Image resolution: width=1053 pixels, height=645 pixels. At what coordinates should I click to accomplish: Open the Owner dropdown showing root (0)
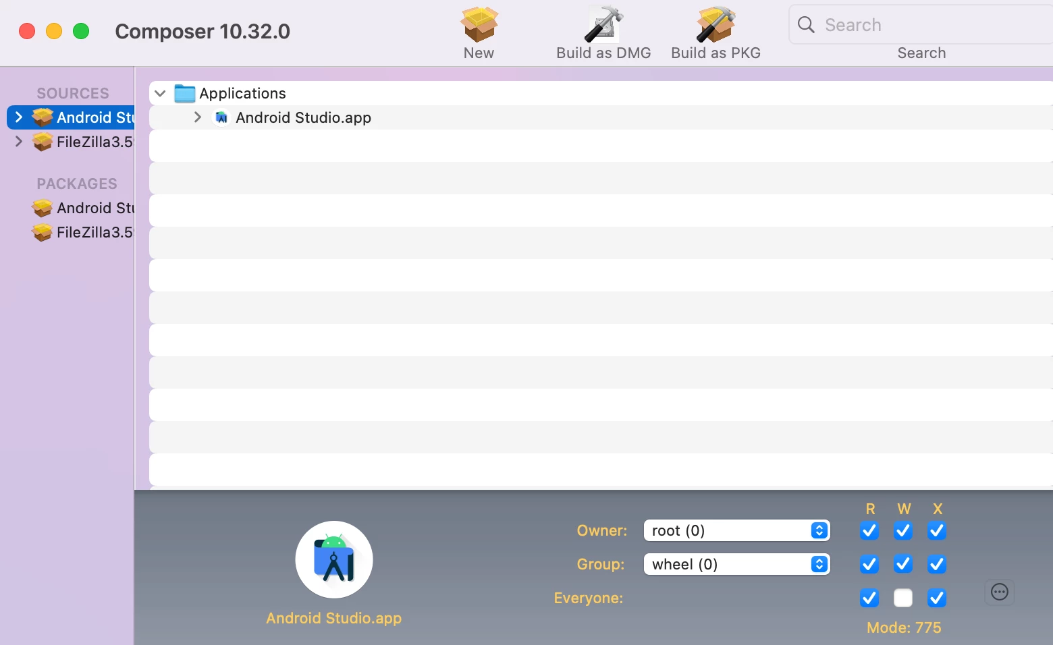coord(736,530)
